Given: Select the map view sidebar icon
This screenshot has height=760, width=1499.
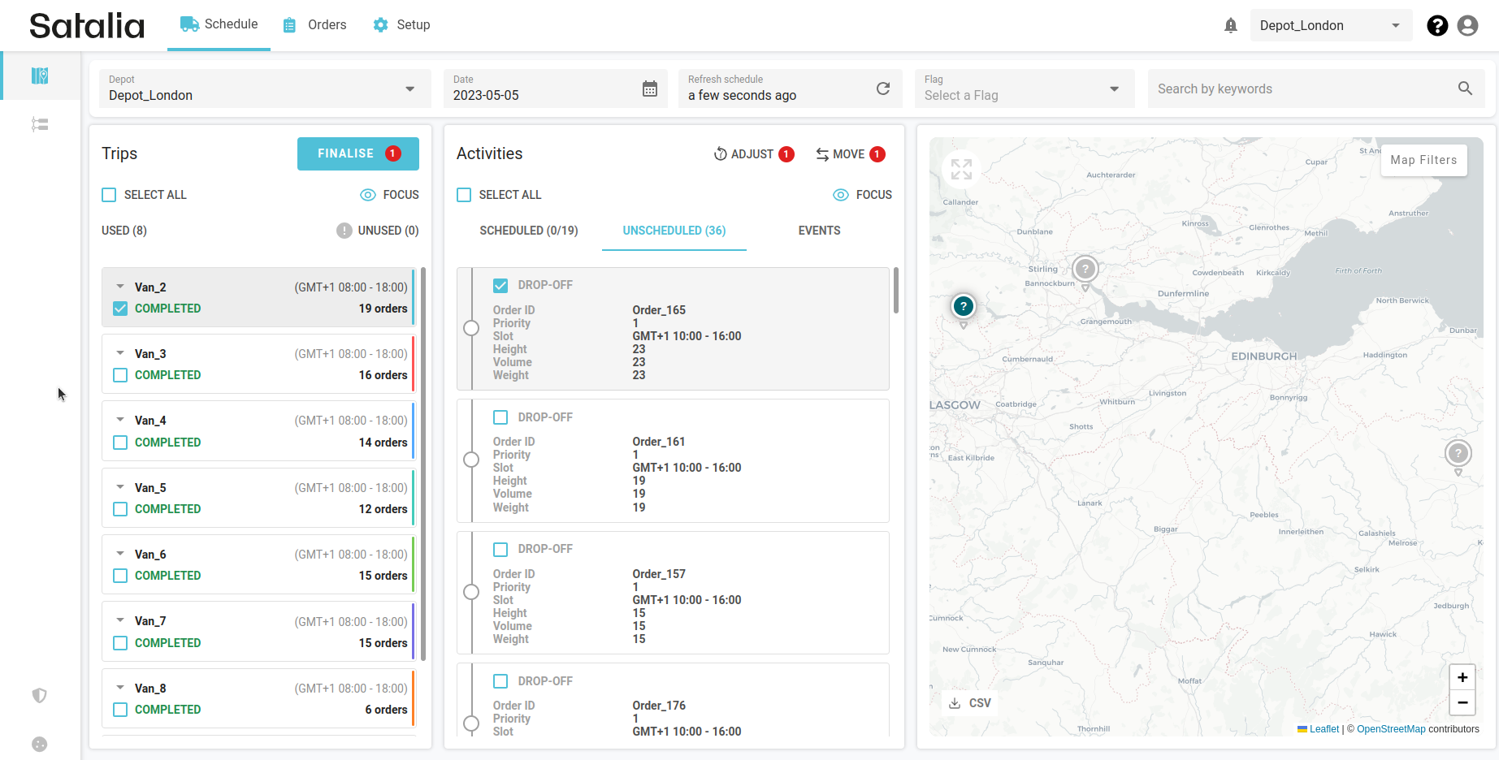Looking at the screenshot, I should (40, 76).
